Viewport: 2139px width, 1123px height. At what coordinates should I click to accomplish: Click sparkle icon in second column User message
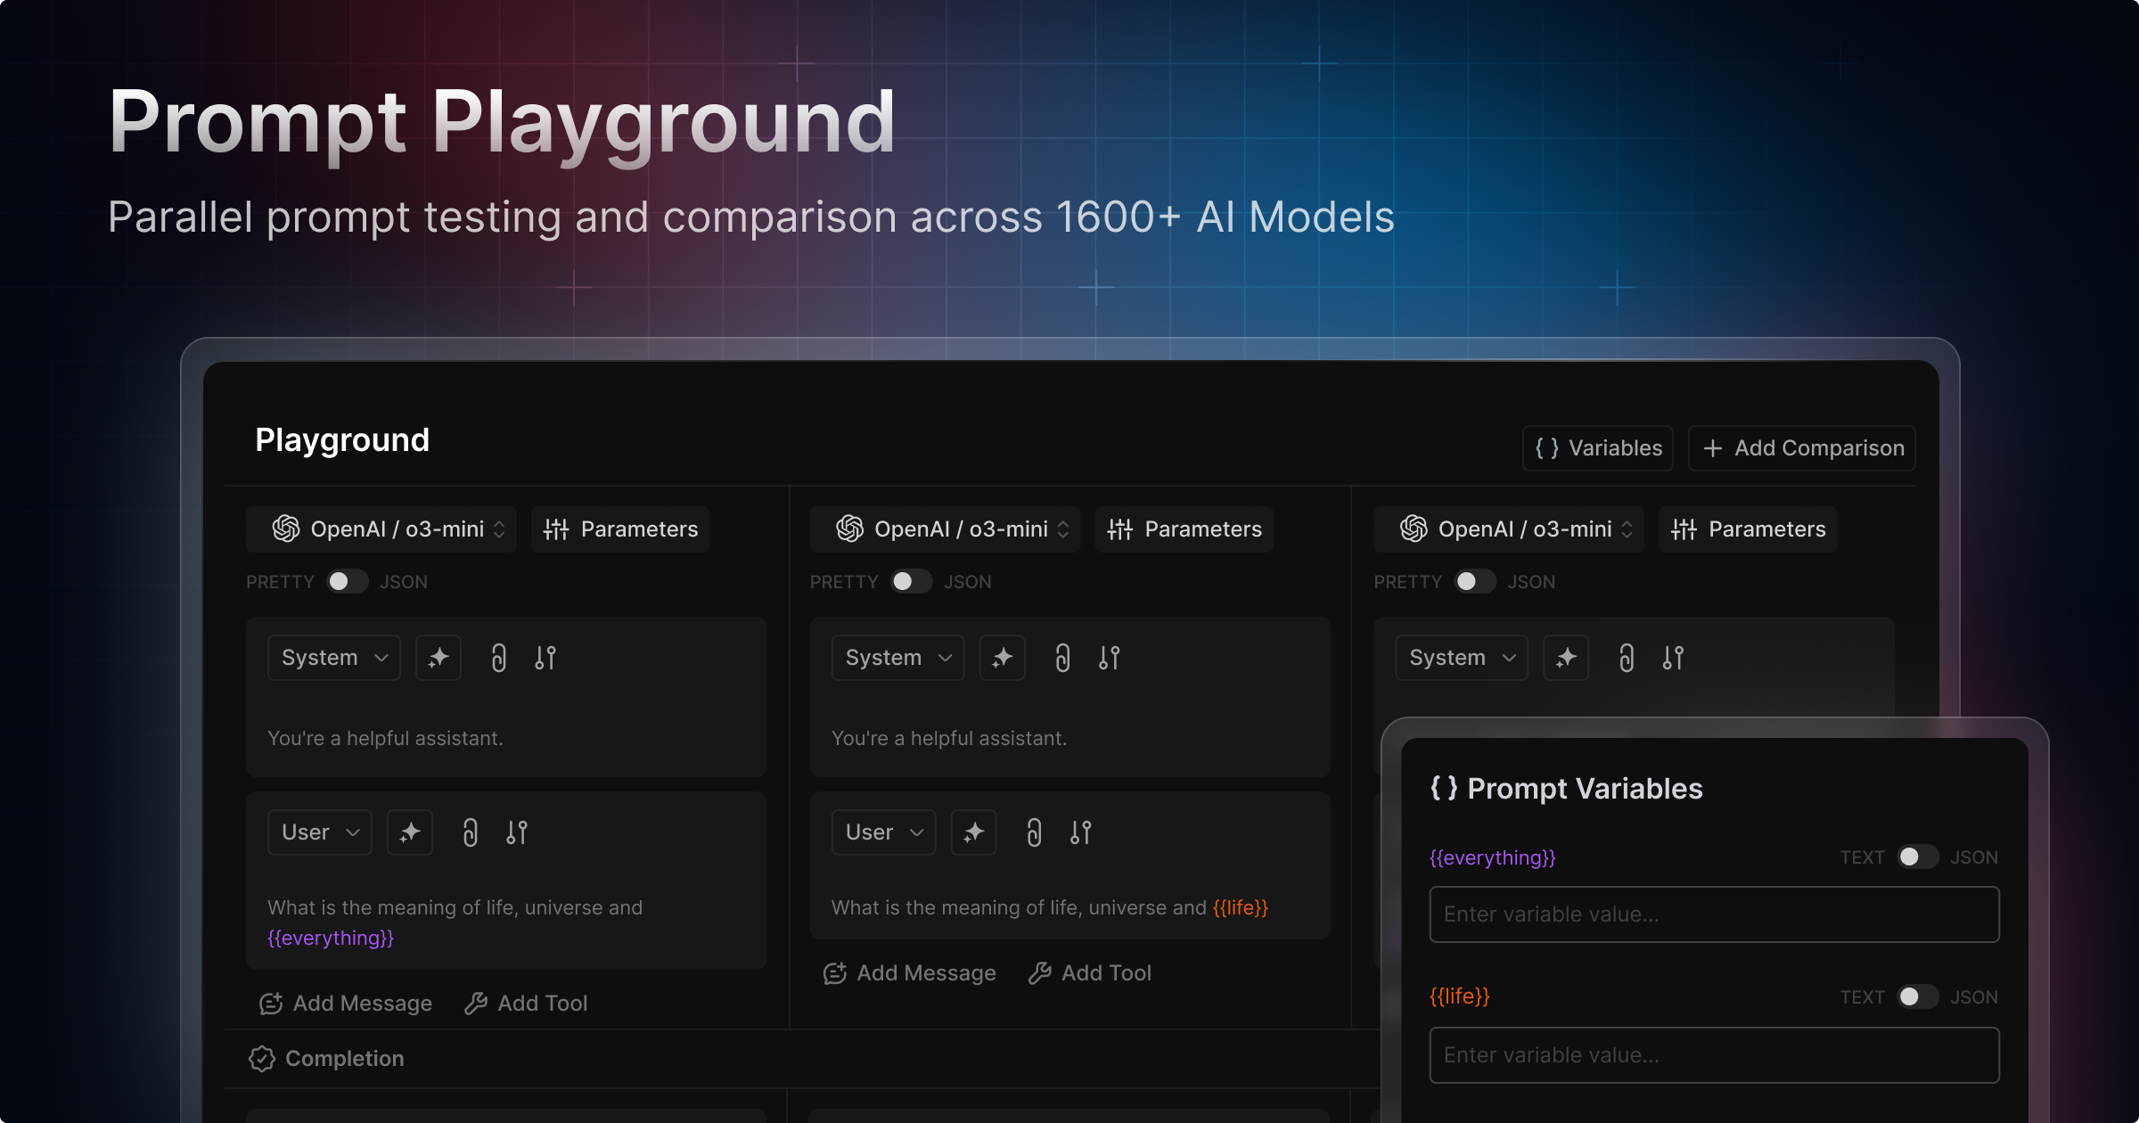[973, 832]
